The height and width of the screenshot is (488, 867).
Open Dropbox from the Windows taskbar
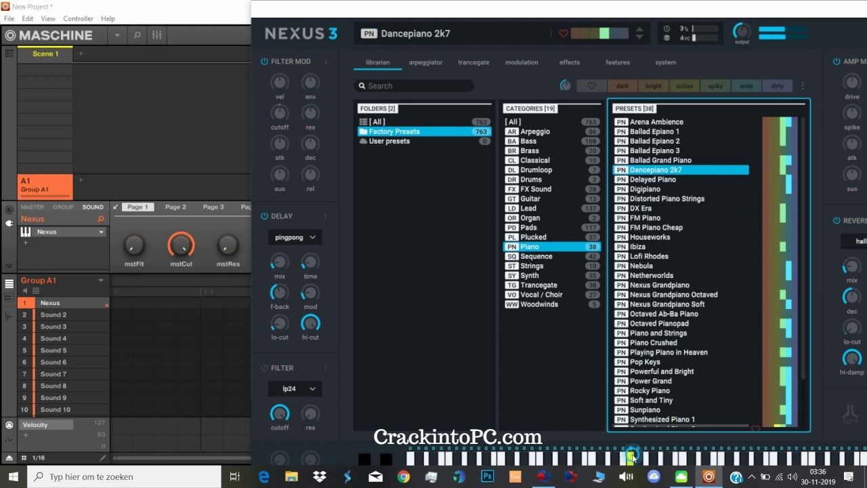[x=320, y=476]
